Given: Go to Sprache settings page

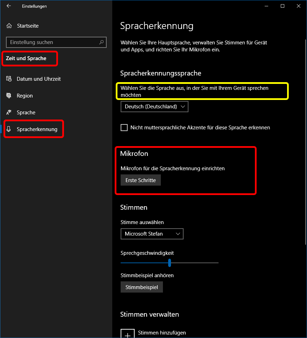Looking at the screenshot, I should (x=26, y=113).
